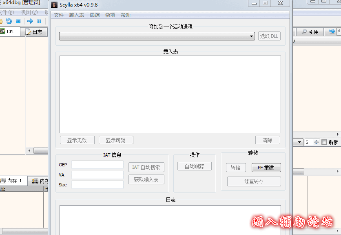
Task: Focus the Size input field
Action: [97, 185]
